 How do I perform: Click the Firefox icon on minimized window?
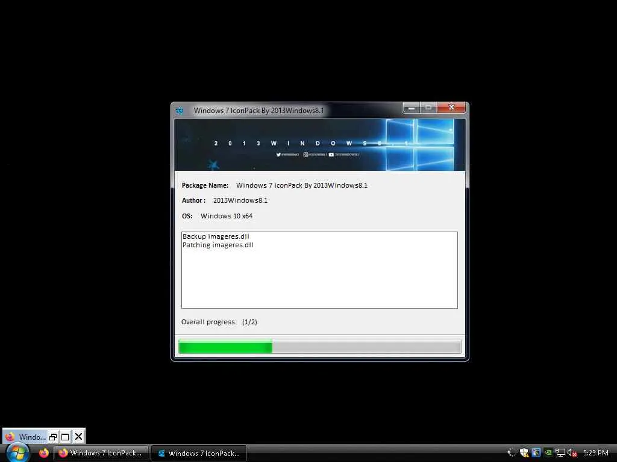[10, 437]
